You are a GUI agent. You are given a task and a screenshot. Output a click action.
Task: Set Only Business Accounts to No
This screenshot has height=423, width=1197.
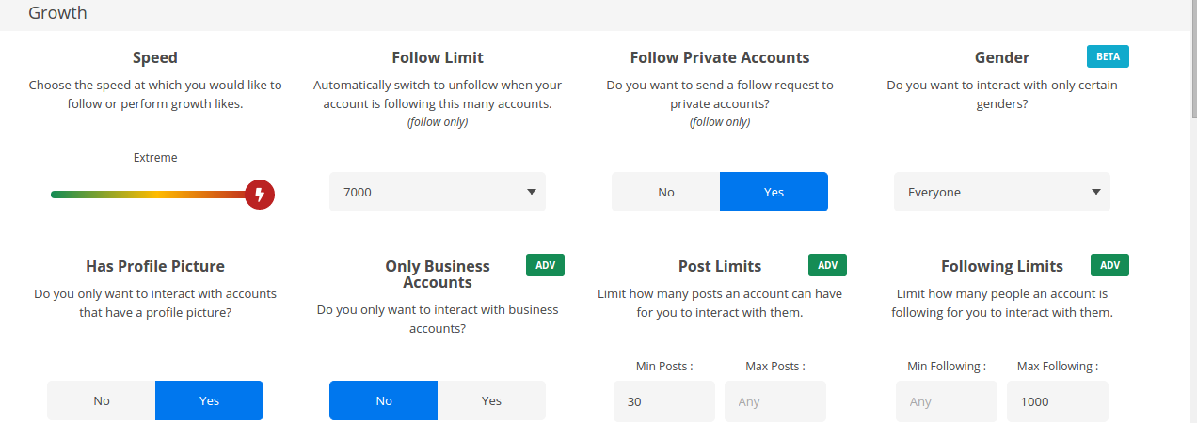pyautogui.click(x=384, y=400)
